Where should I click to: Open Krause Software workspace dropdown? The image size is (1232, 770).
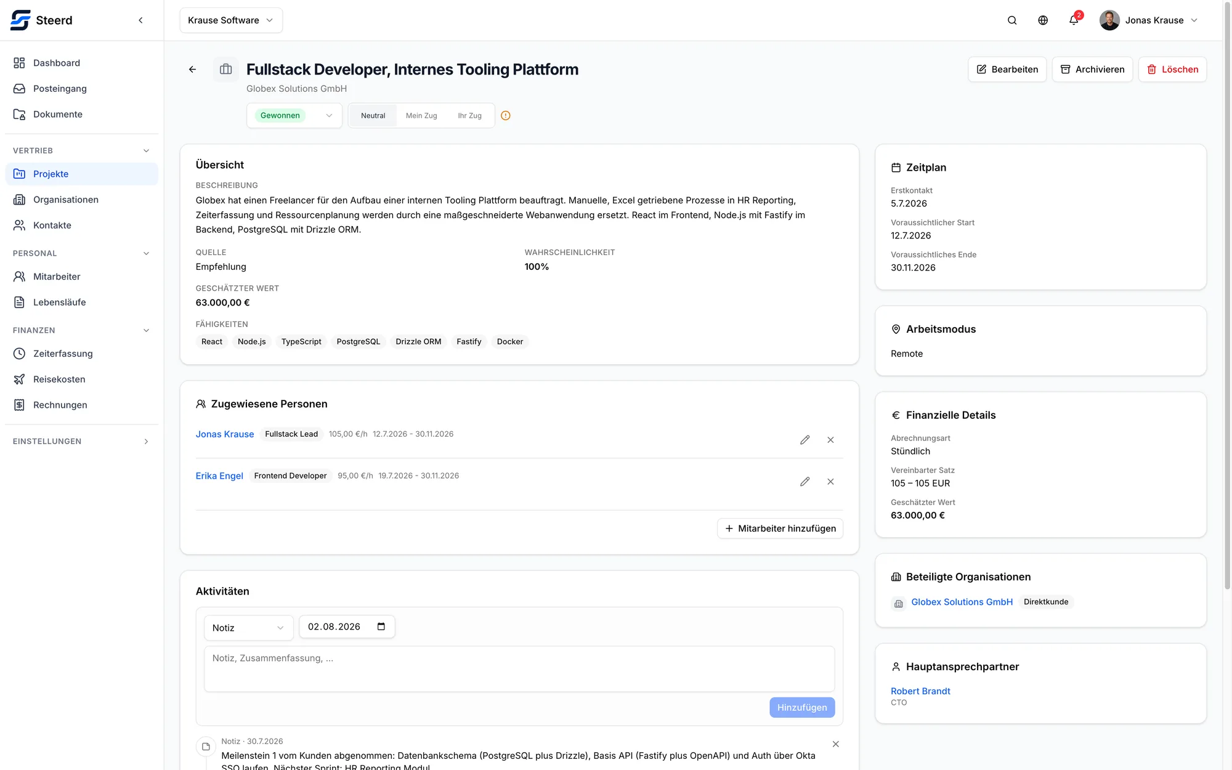coord(231,20)
